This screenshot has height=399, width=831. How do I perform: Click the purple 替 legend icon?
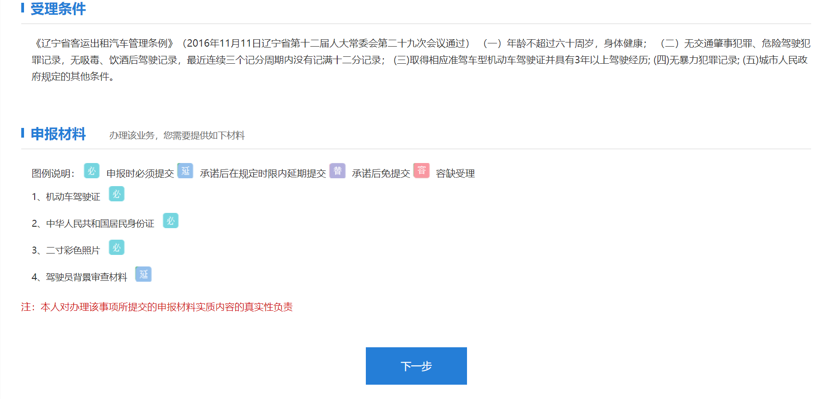(x=337, y=171)
